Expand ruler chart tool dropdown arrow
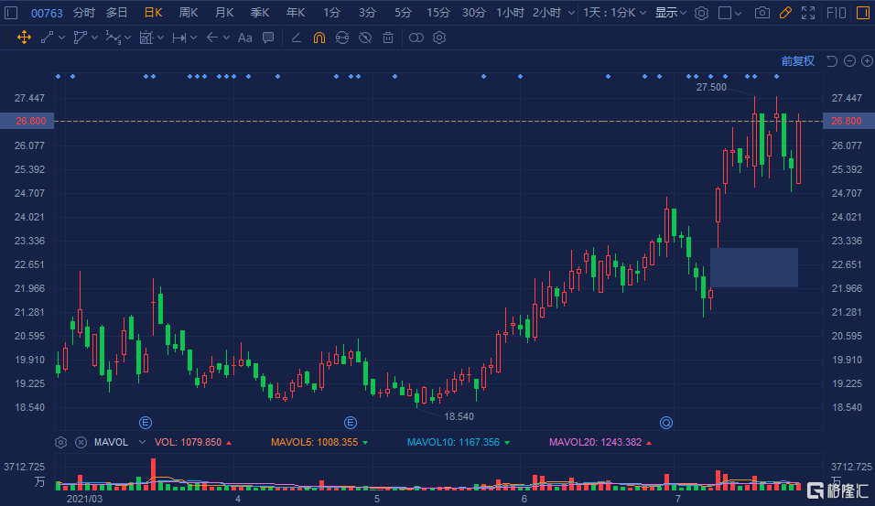This screenshot has height=506, width=875. (x=161, y=38)
